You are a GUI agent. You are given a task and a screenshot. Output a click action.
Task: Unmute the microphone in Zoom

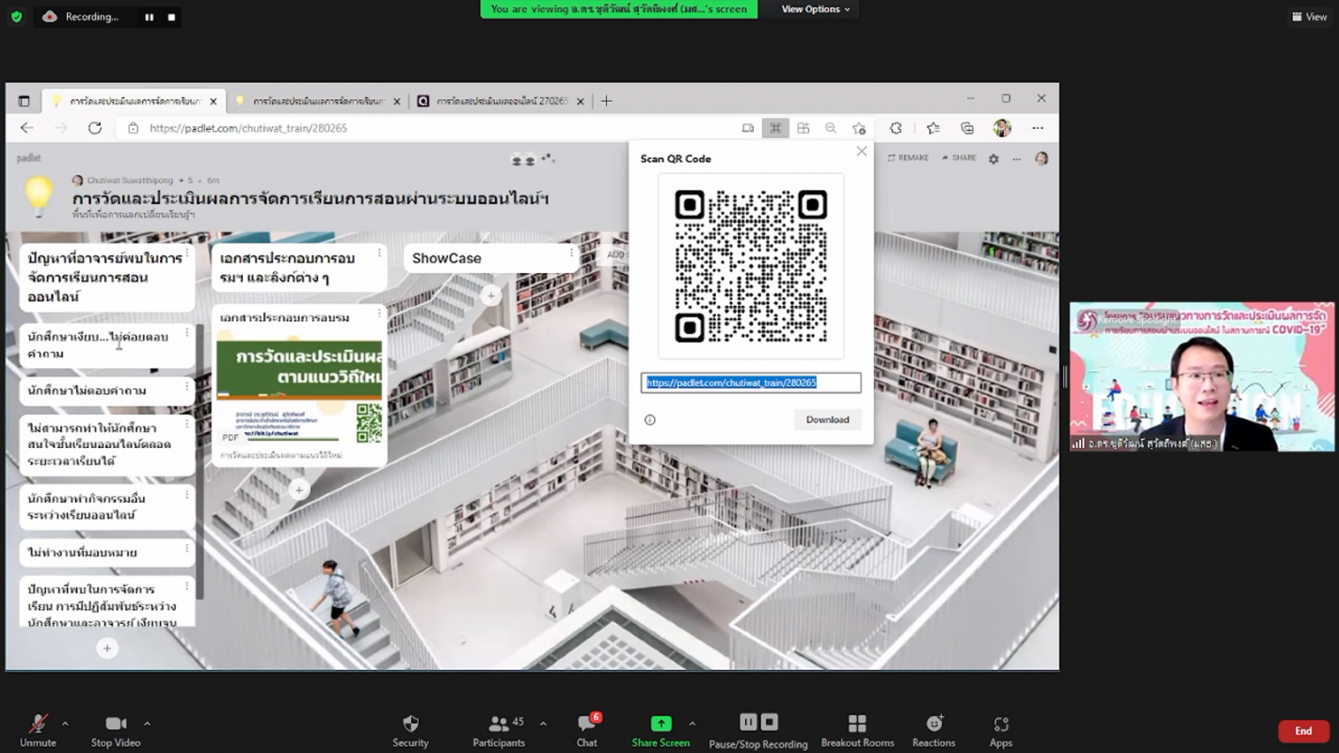pyautogui.click(x=38, y=729)
